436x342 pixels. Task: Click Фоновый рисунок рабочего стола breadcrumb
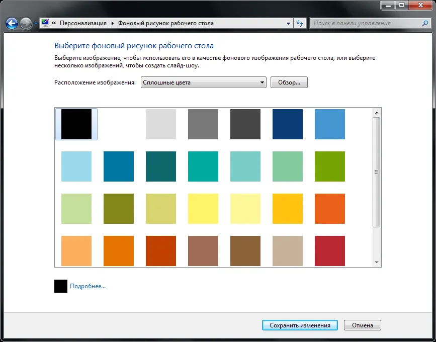tap(166, 23)
